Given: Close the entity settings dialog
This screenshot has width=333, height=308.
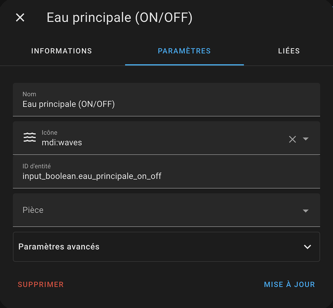Looking at the screenshot, I should (20, 18).
